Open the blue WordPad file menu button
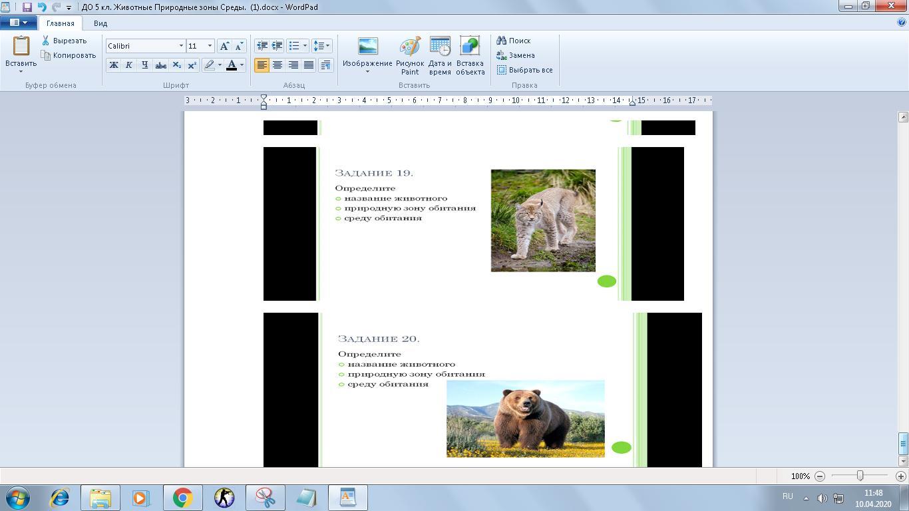909x511 pixels. 18,23
